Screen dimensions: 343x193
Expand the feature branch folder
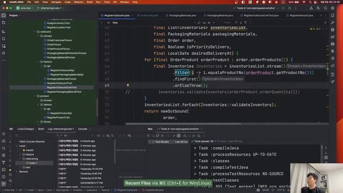coord(20,154)
